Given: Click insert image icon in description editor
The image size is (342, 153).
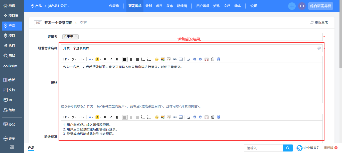Looking at the screenshot, I should point(163,59).
